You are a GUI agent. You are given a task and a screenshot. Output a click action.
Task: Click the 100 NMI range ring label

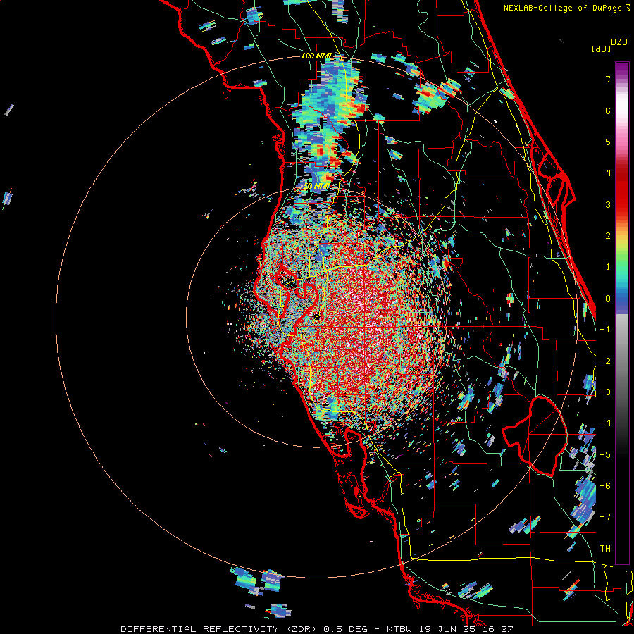point(316,56)
